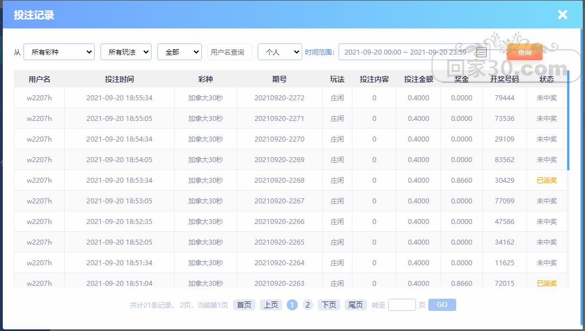Click the 用户名查询 input field
The width and height of the screenshot is (585, 331).
(229, 52)
